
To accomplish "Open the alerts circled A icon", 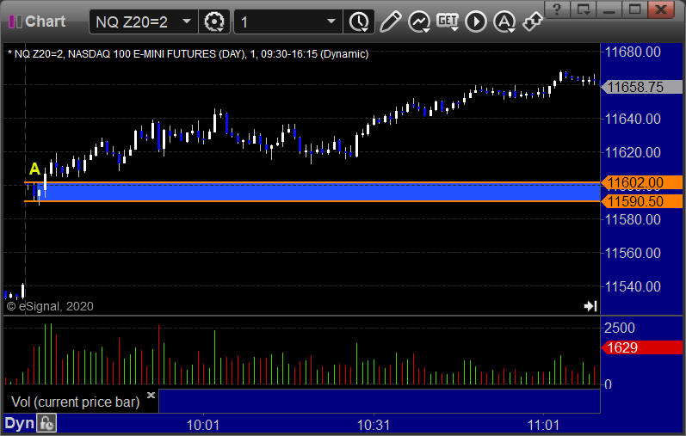I will 504,21.
